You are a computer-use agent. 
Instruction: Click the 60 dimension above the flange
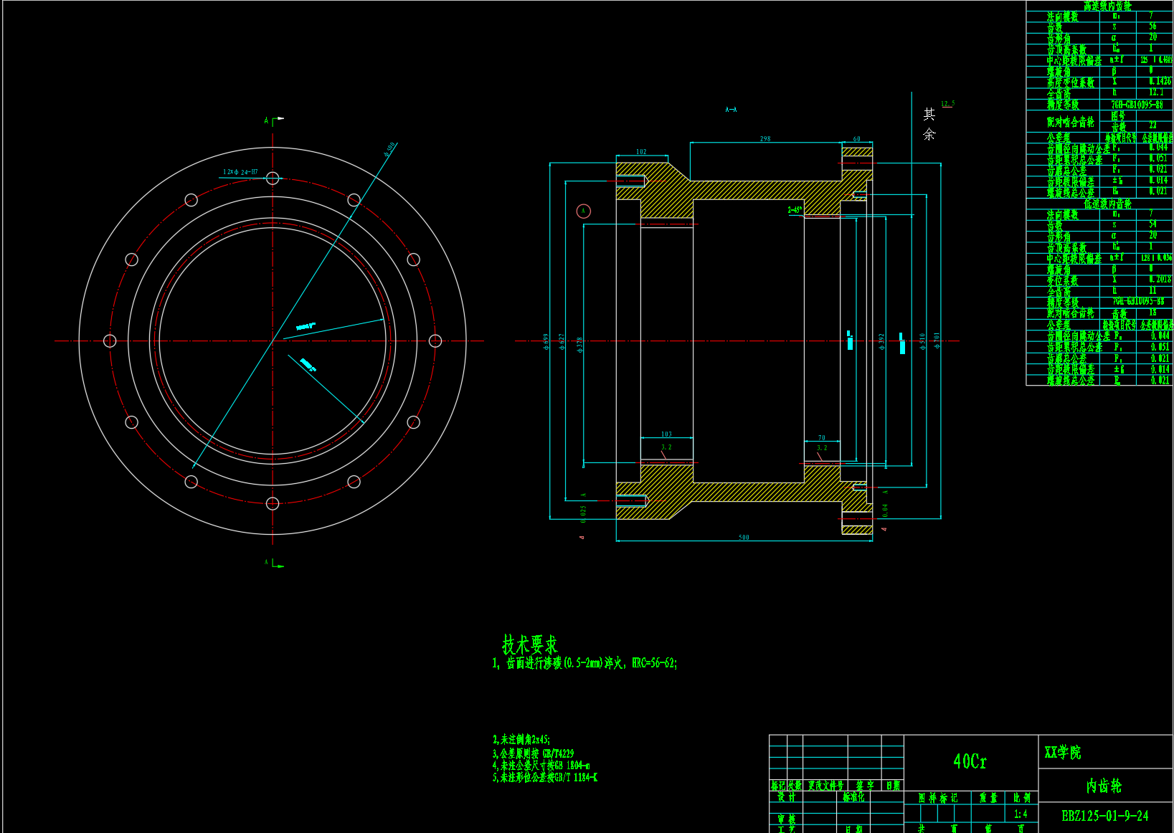(856, 139)
